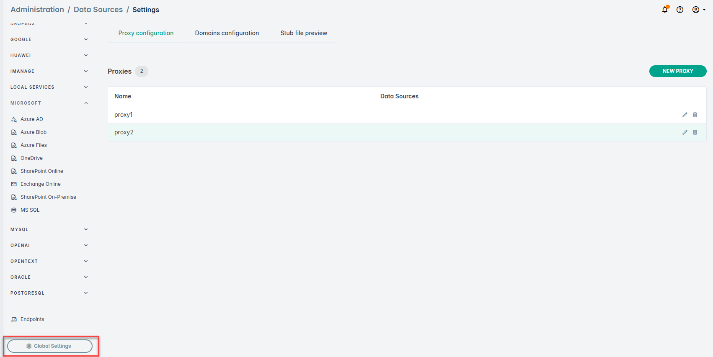Image resolution: width=713 pixels, height=357 pixels.
Task: Open MS SQL data source
Action: click(30, 210)
